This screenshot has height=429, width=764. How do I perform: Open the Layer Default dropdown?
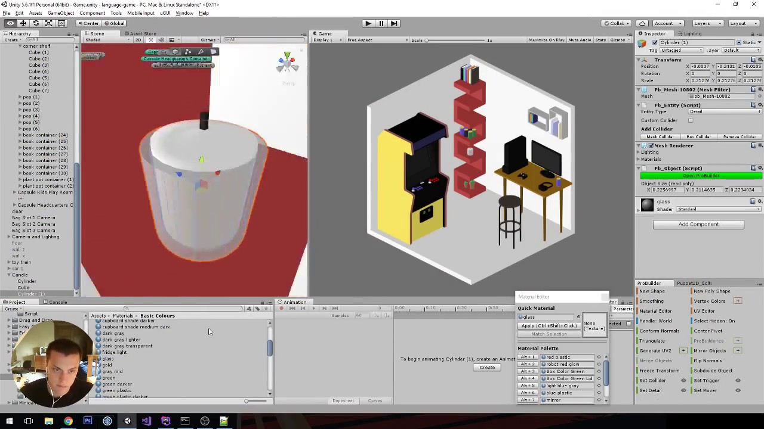(742, 50)
